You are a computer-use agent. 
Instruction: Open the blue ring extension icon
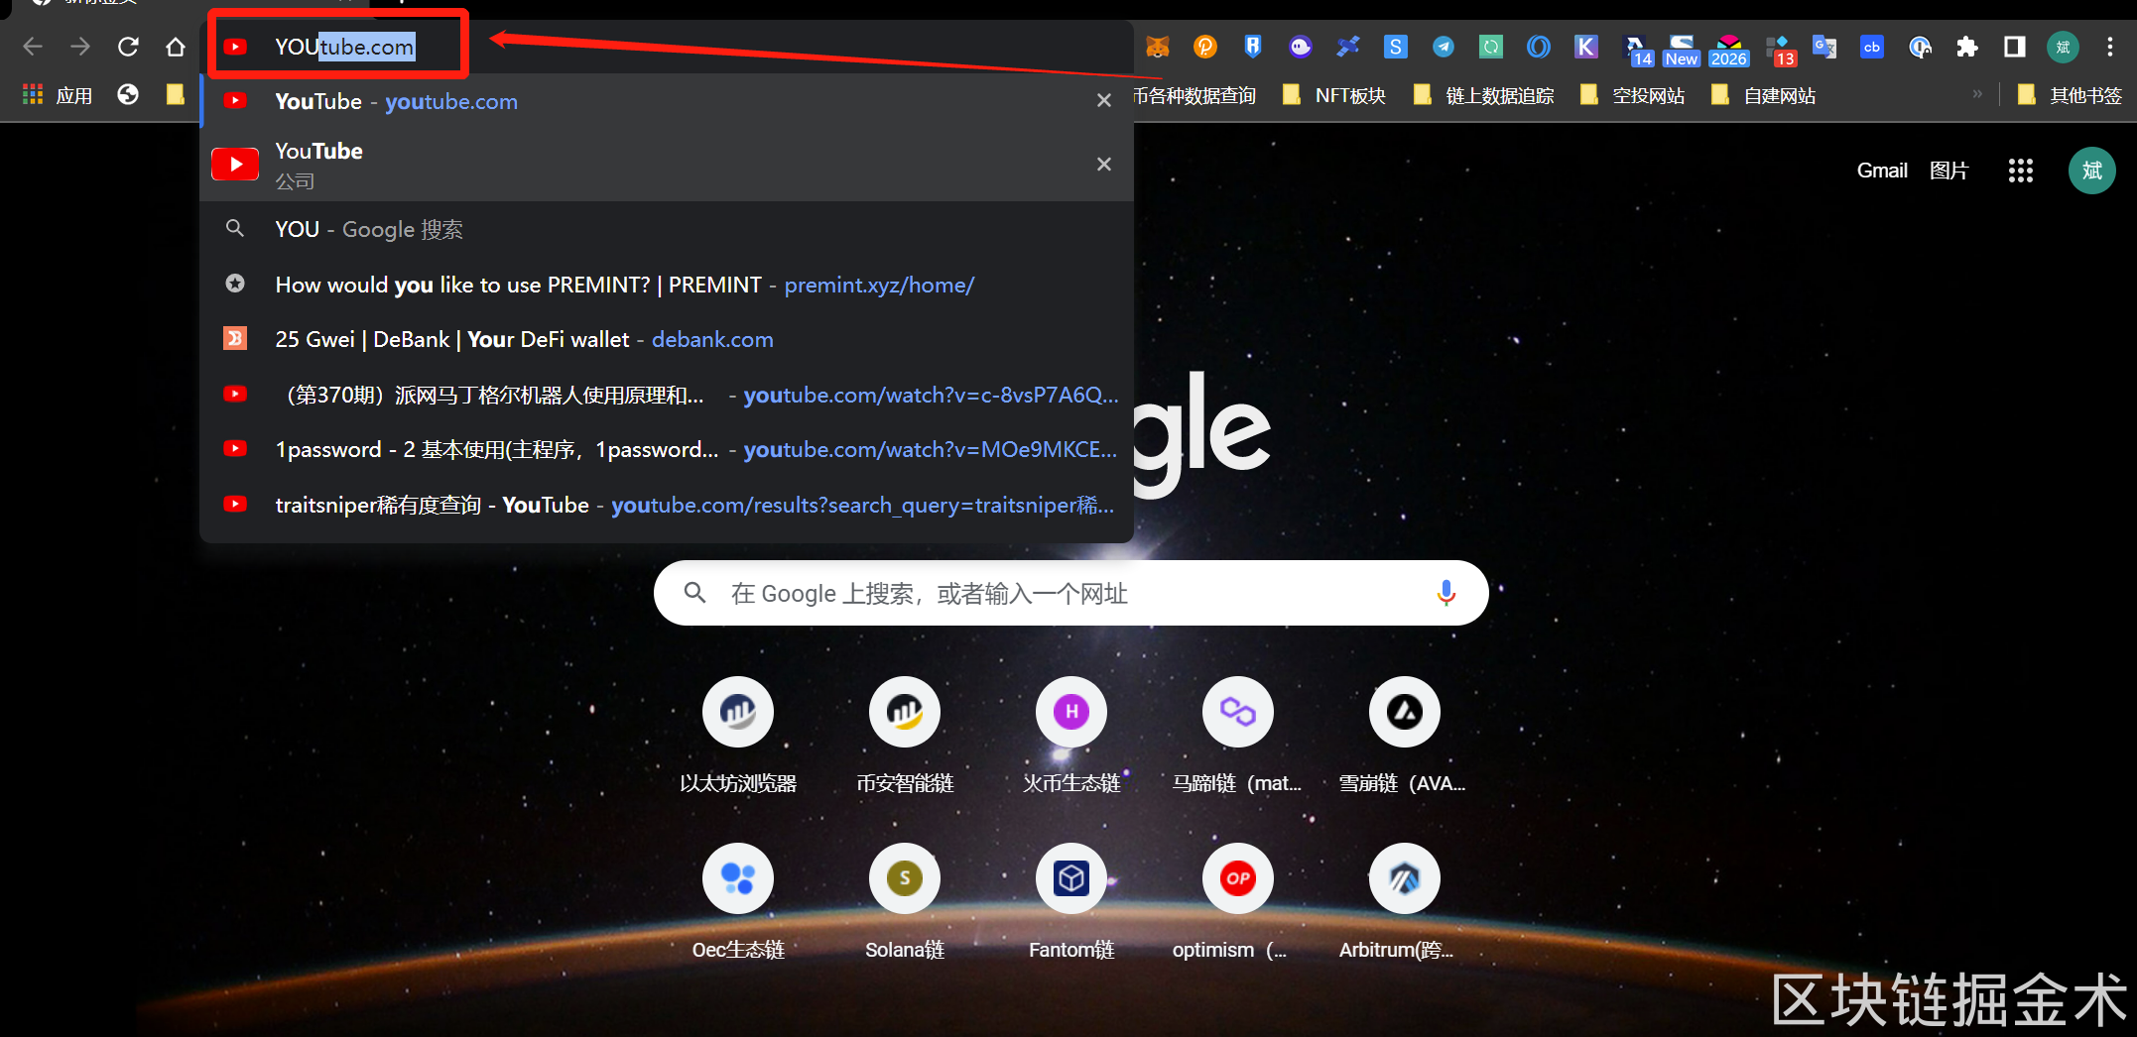1539,47
